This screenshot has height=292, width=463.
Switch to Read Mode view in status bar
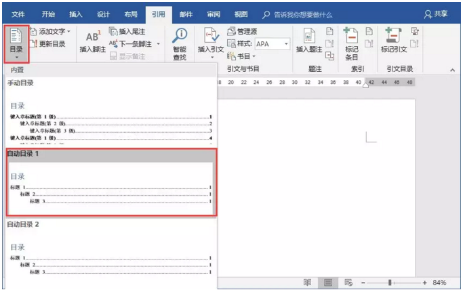pos(307,283)
